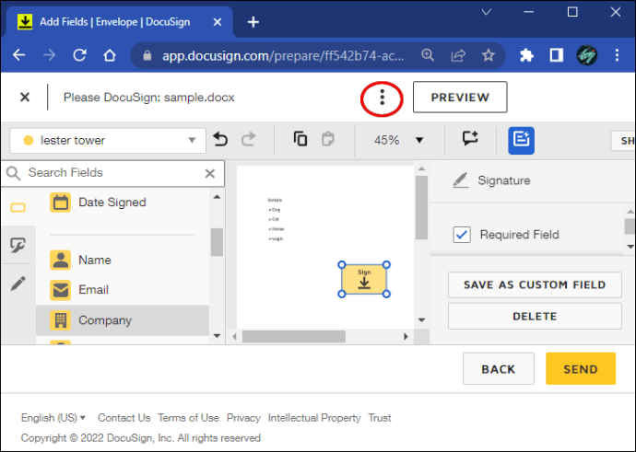
Task: Open the browser zoom magnifier icon
Action: (x=428, y=54)
